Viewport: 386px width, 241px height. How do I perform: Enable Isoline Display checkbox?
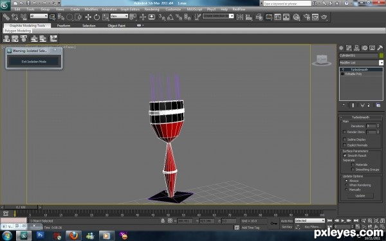[345, 139]
